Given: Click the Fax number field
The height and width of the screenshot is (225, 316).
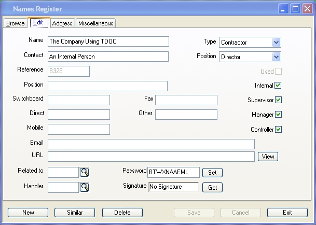Looking at the screenshot, I should point(186,100).
